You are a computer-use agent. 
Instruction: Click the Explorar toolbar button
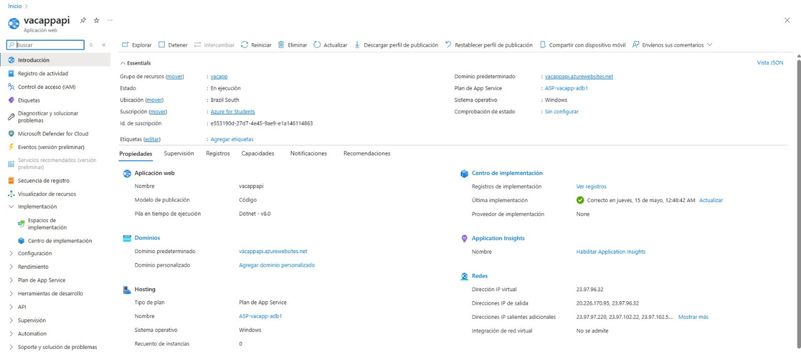coord(136,45)
